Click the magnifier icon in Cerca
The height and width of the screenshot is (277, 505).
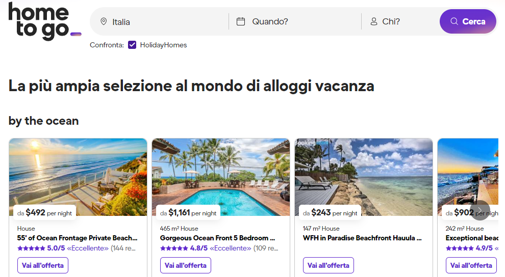coord(454,21)
